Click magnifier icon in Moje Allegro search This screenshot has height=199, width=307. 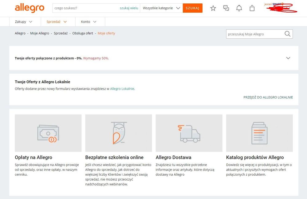click(x=287, y=34)
